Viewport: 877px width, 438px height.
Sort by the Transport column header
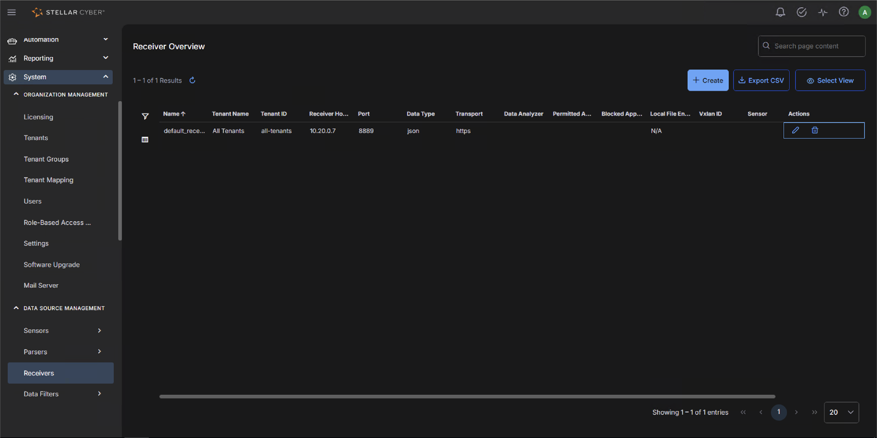(x=469, y=114)
